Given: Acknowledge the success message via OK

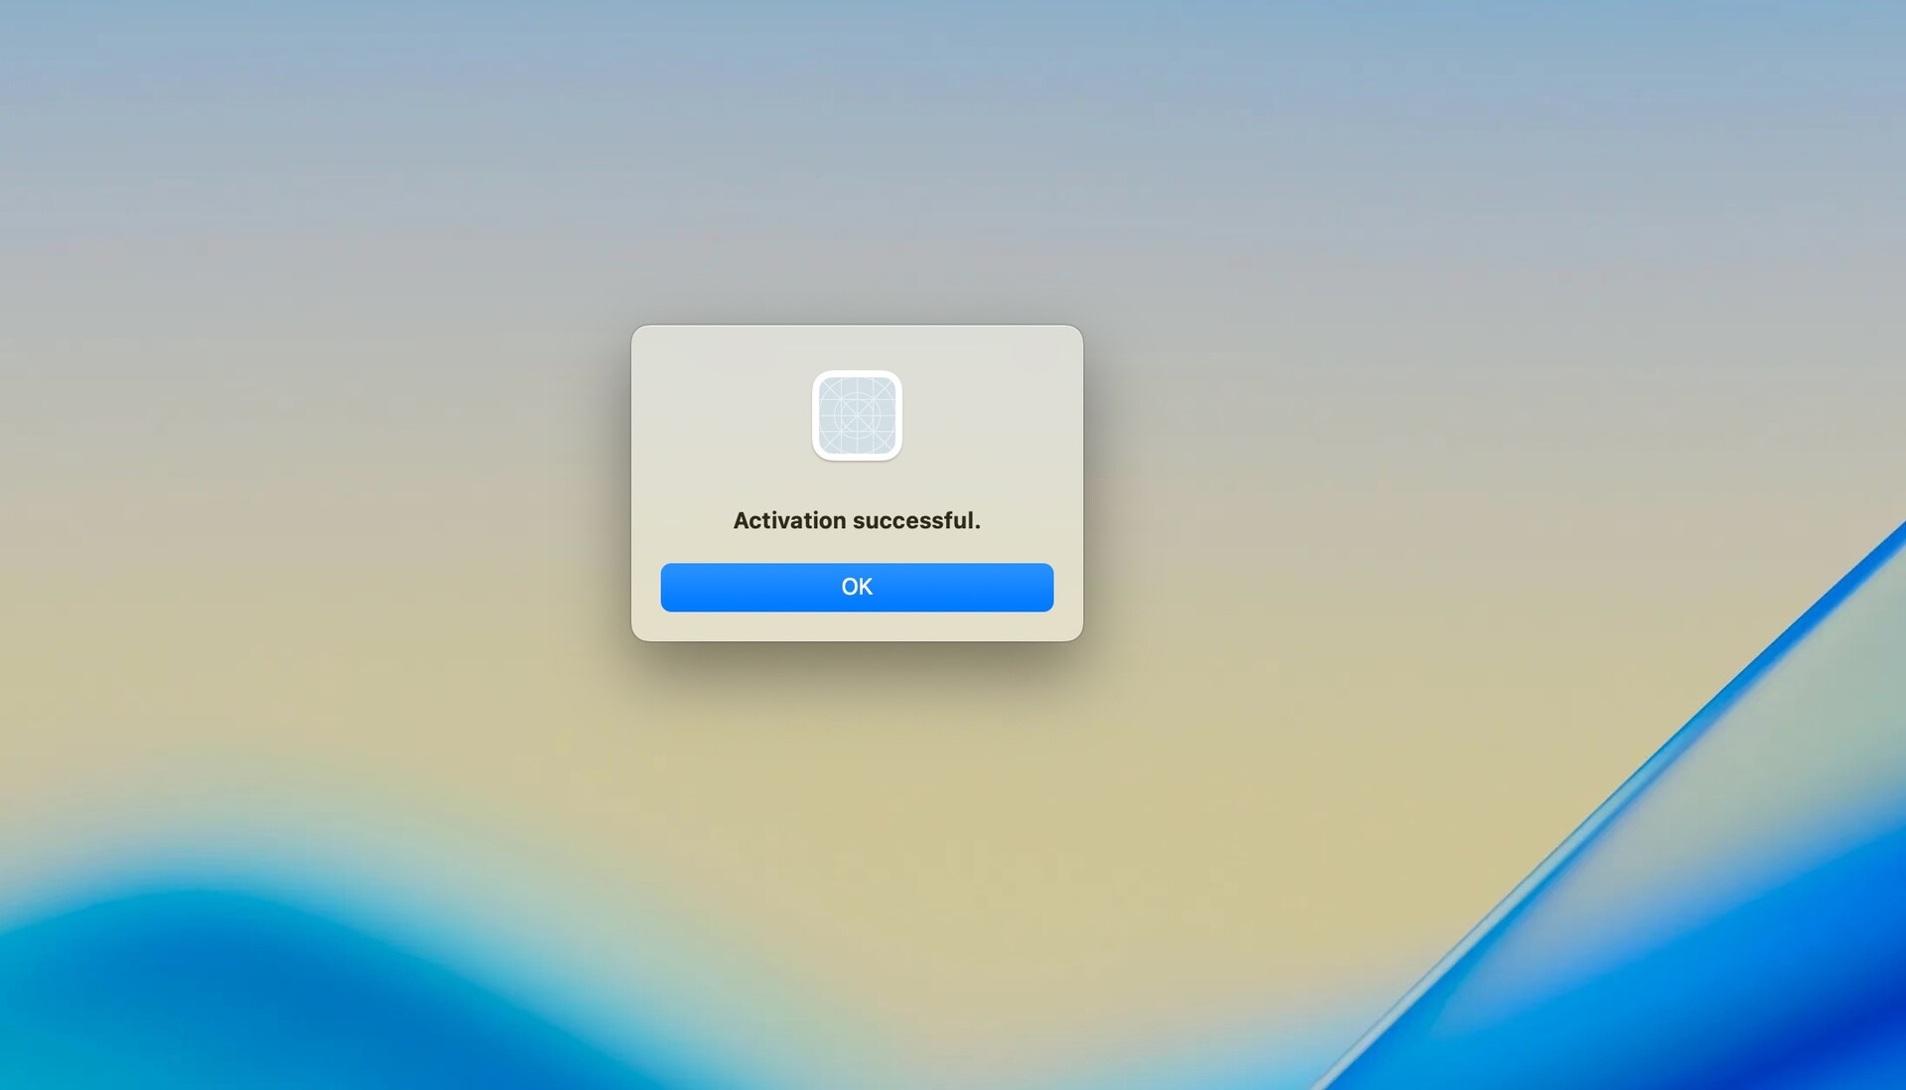Looking at the screenshot, I should pos(857,587).
